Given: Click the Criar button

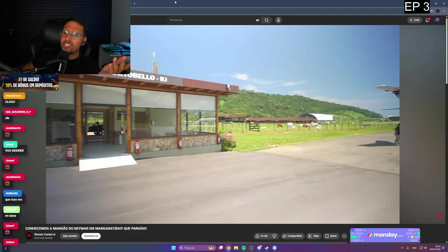Looking at the screenshot, I should tap(414, 20).
